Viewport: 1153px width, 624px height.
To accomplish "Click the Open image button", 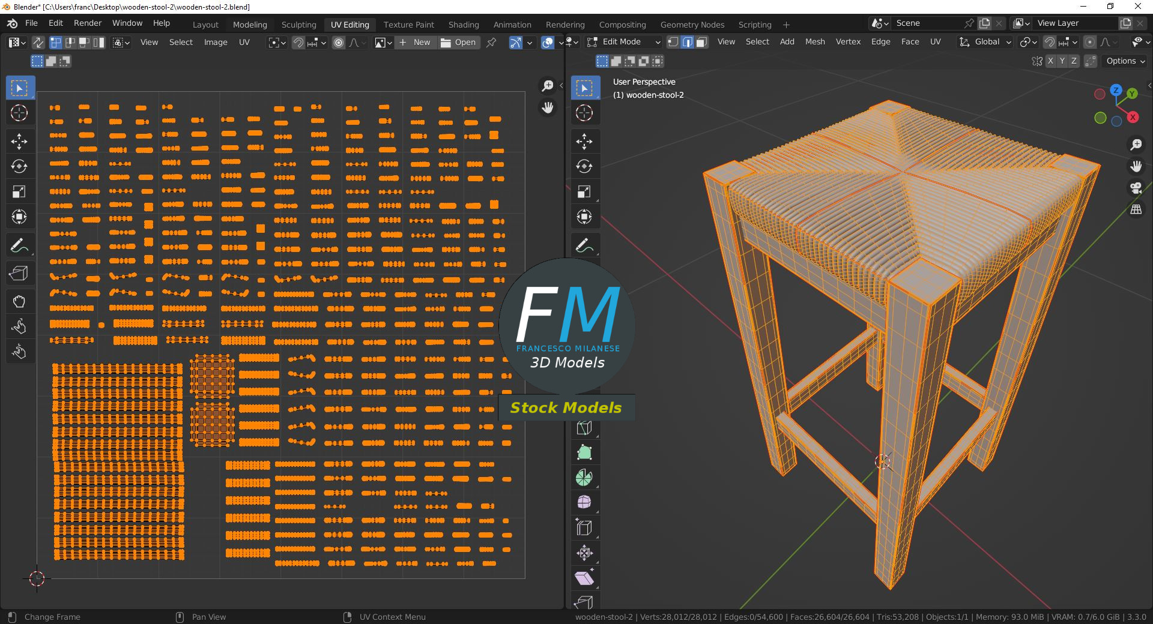I will 458,43.
